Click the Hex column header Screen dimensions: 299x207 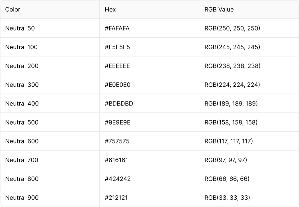click(x=110, y=9)
